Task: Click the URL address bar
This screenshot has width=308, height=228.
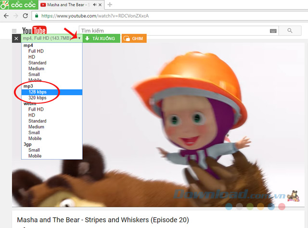Action: 170,16
